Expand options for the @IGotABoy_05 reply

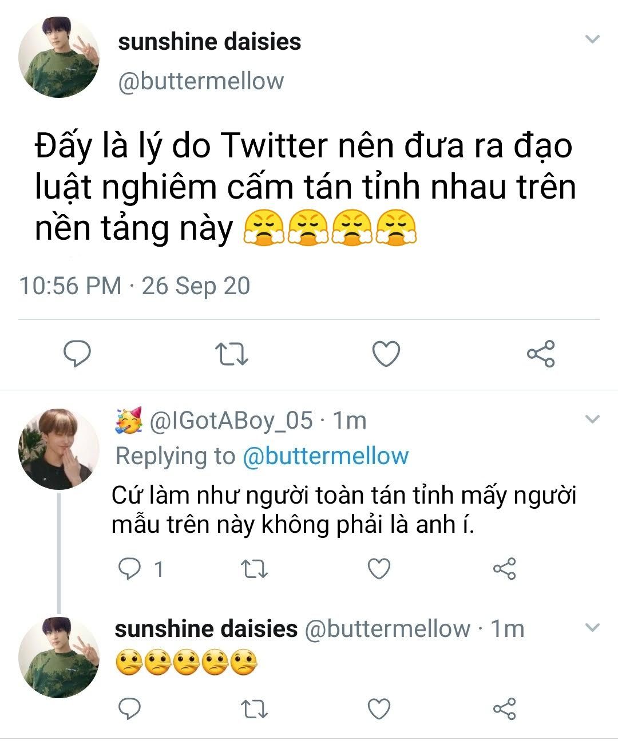point(593,419)
